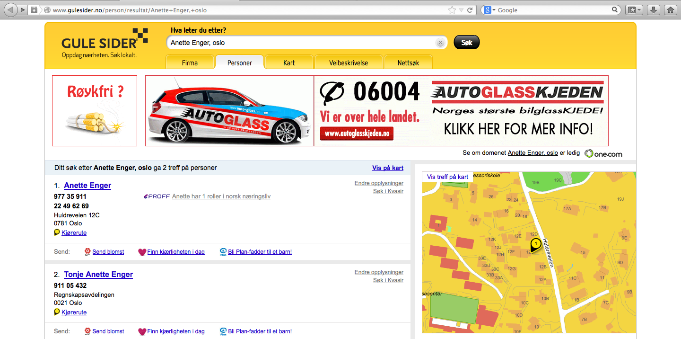The height and width of the screenshot is (339, 681).
Task: Open 'Bli Plan-fadder til et barn!' for Tonje Anette Enger
Action: (260, 331)
